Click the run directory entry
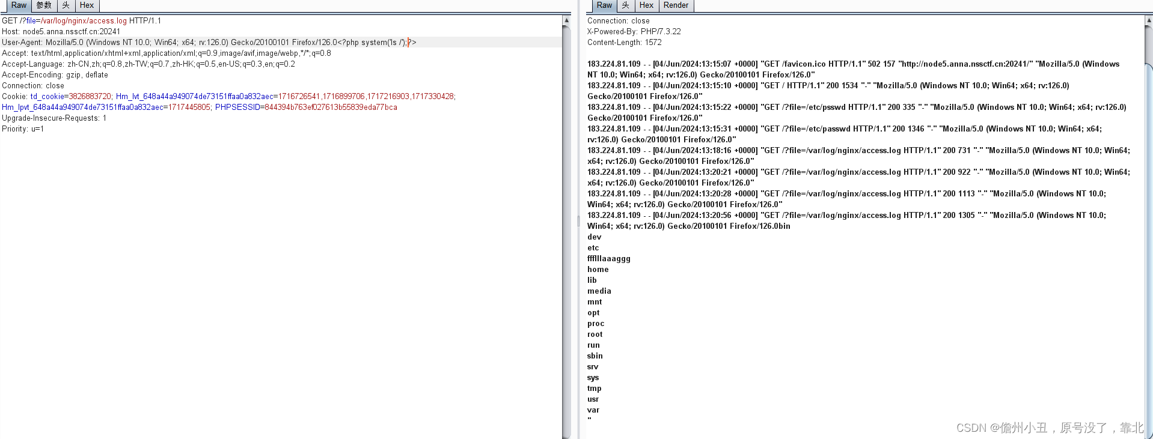This screenshot has width=1153, height=439. coord(593,345)
